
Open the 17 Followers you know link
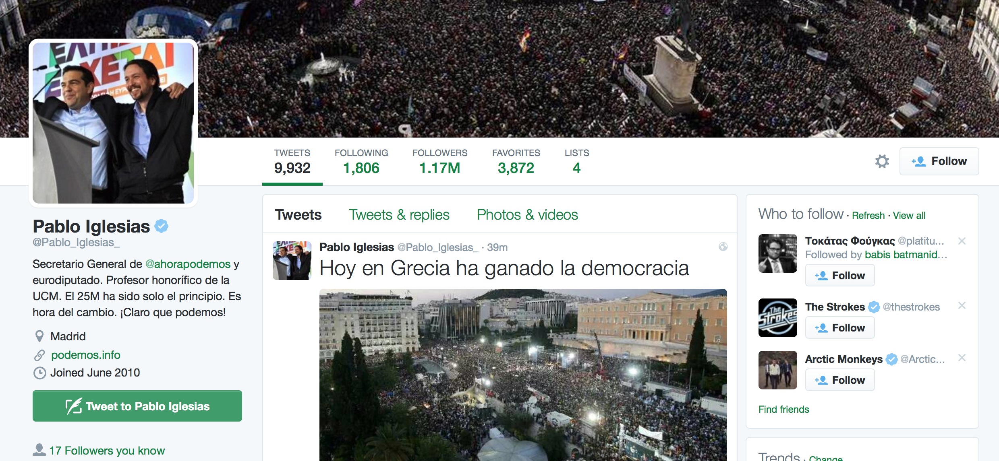pyautogui.click(x=107, y=451)
